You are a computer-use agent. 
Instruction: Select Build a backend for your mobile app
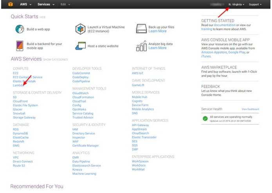tap(44, 46)
